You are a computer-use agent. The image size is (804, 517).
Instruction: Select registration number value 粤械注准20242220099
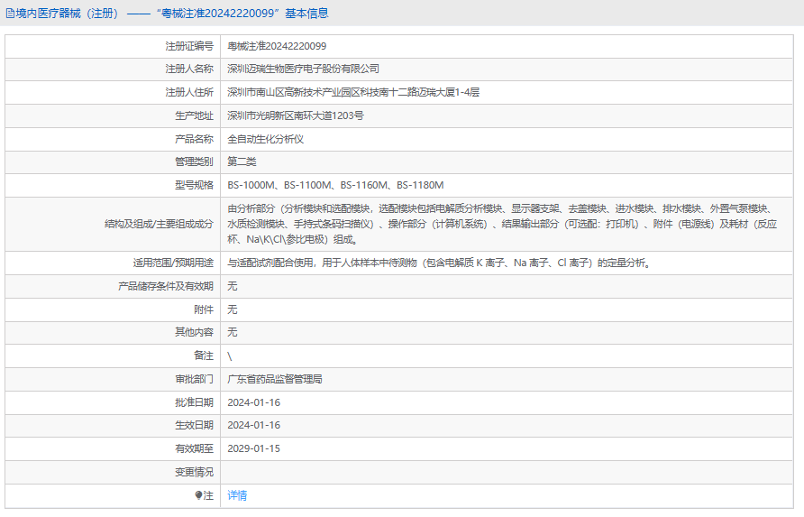tap(277, 46)
